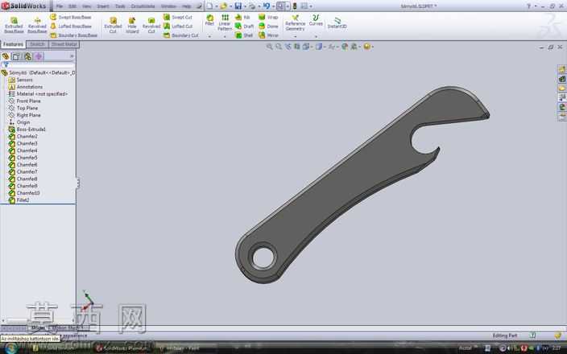Screen dimensions: 567x354
Task: Open the Window menu
Action: point(168,6)
